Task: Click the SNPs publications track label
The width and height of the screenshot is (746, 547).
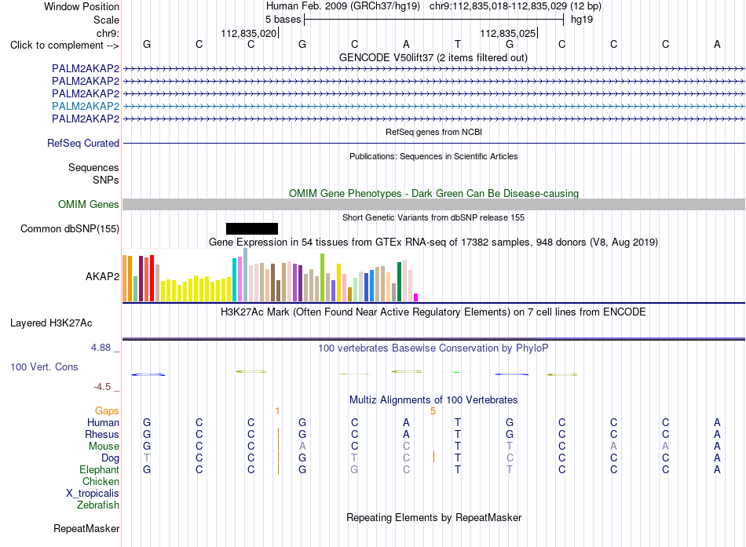Action: pos(106,180)
